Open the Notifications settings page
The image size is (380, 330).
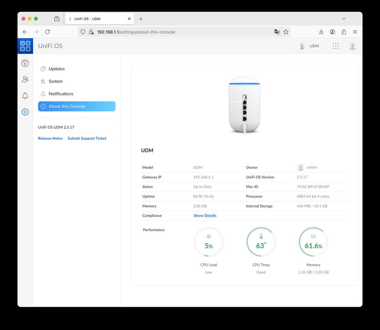click(x=76, y=93)
